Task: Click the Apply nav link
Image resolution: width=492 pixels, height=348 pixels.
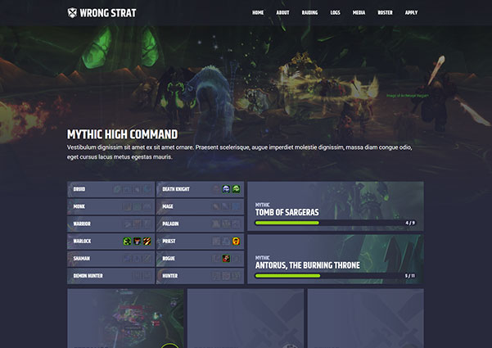Action: [411, 12]
